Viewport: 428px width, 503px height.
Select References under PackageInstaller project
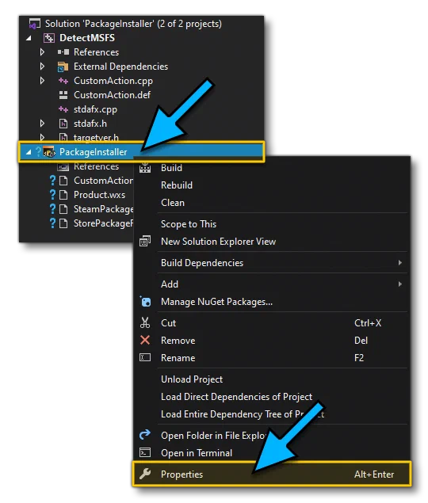(97, 166)
